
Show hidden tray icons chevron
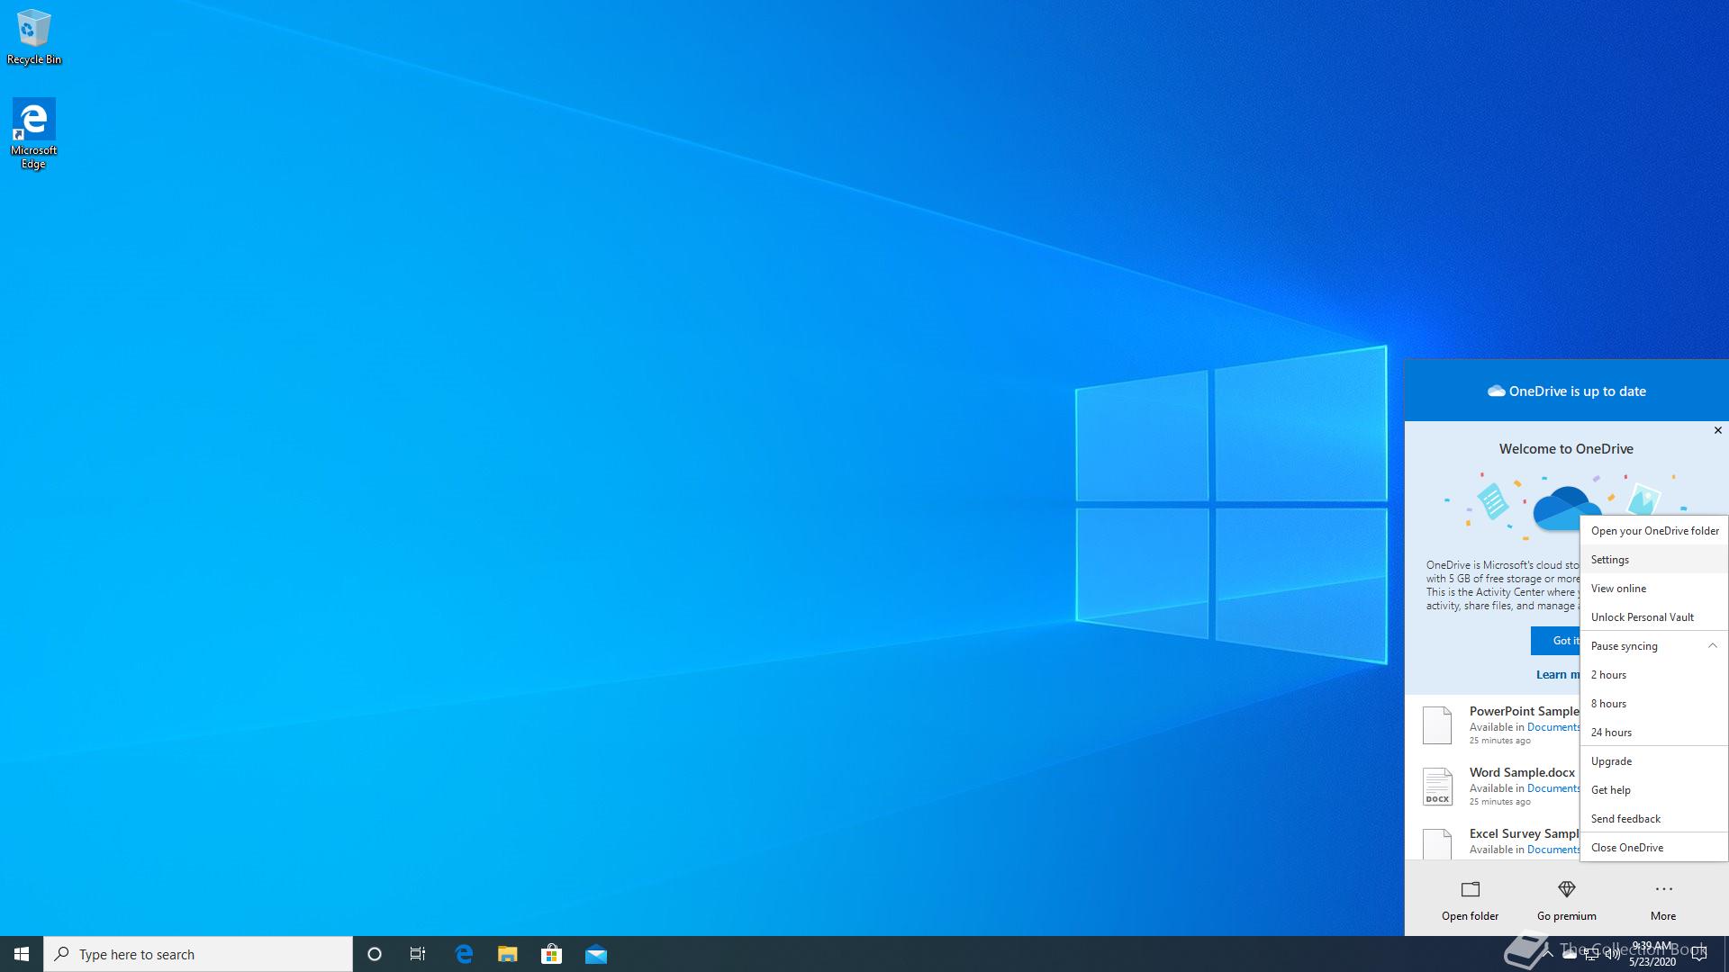1547,954
